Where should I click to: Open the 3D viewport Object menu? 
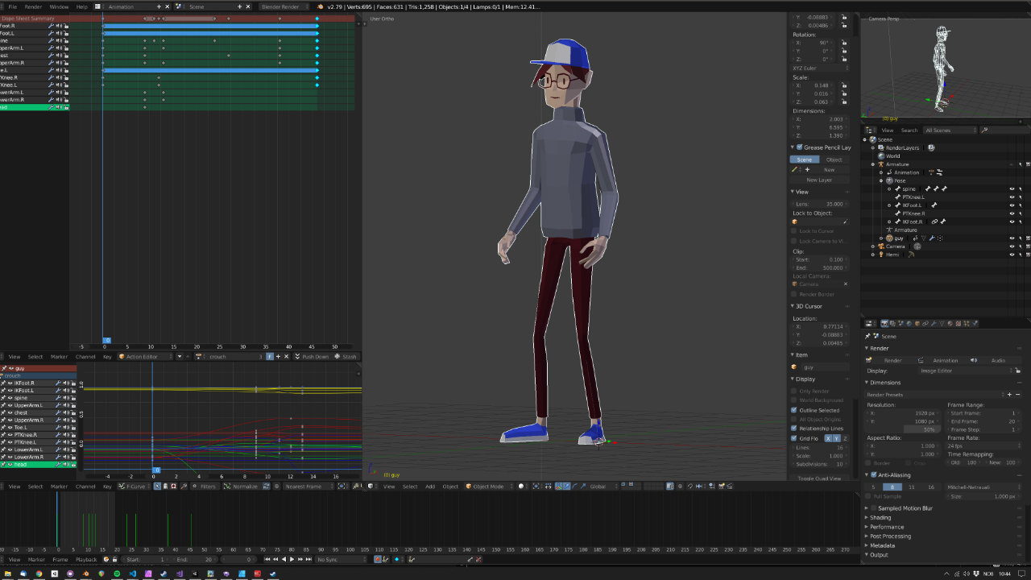click(450, 487)
